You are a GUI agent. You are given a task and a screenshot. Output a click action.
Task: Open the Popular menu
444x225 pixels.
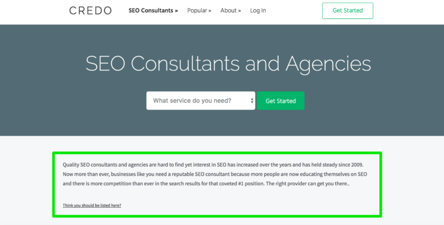point(199,10)
